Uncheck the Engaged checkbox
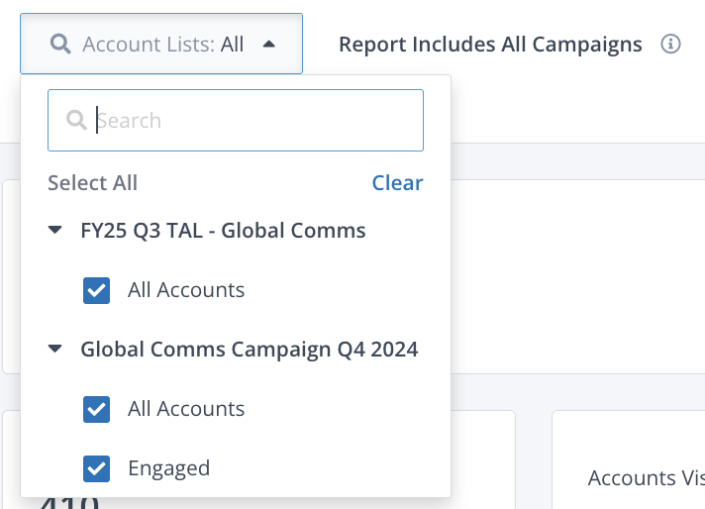 pos(97,468)
